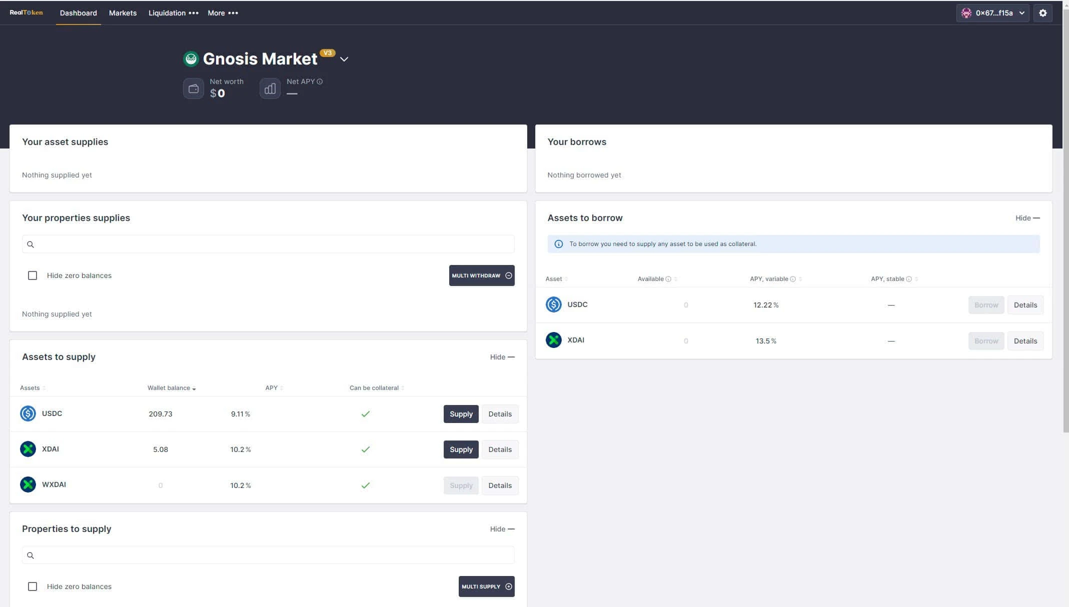Click the XDAI token icon in Assets to borrow

553,340
